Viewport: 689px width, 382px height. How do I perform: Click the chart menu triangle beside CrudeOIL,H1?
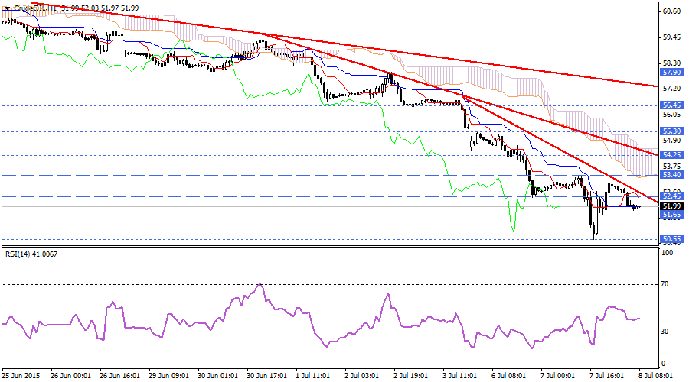coord(5,7)
